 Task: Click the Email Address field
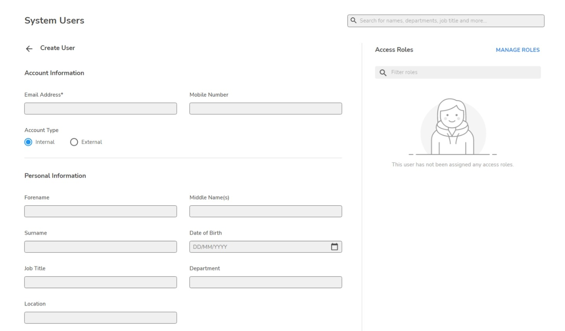(101, 109)
